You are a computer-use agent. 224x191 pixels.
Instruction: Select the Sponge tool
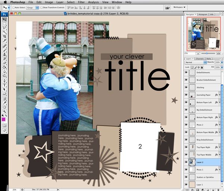point(4,76)
